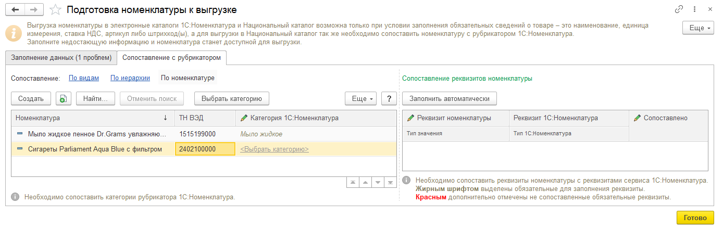Viewport: 723px width, 229px height.
Task: Go back using the left arrow
Action: click(x=15, y=9)
